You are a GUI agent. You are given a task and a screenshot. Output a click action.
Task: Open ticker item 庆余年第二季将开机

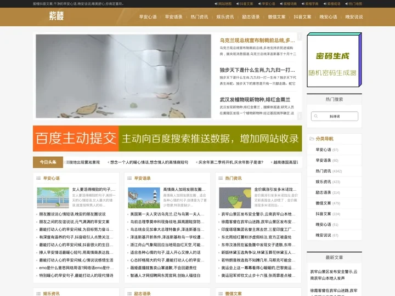(x=231, y=162)
